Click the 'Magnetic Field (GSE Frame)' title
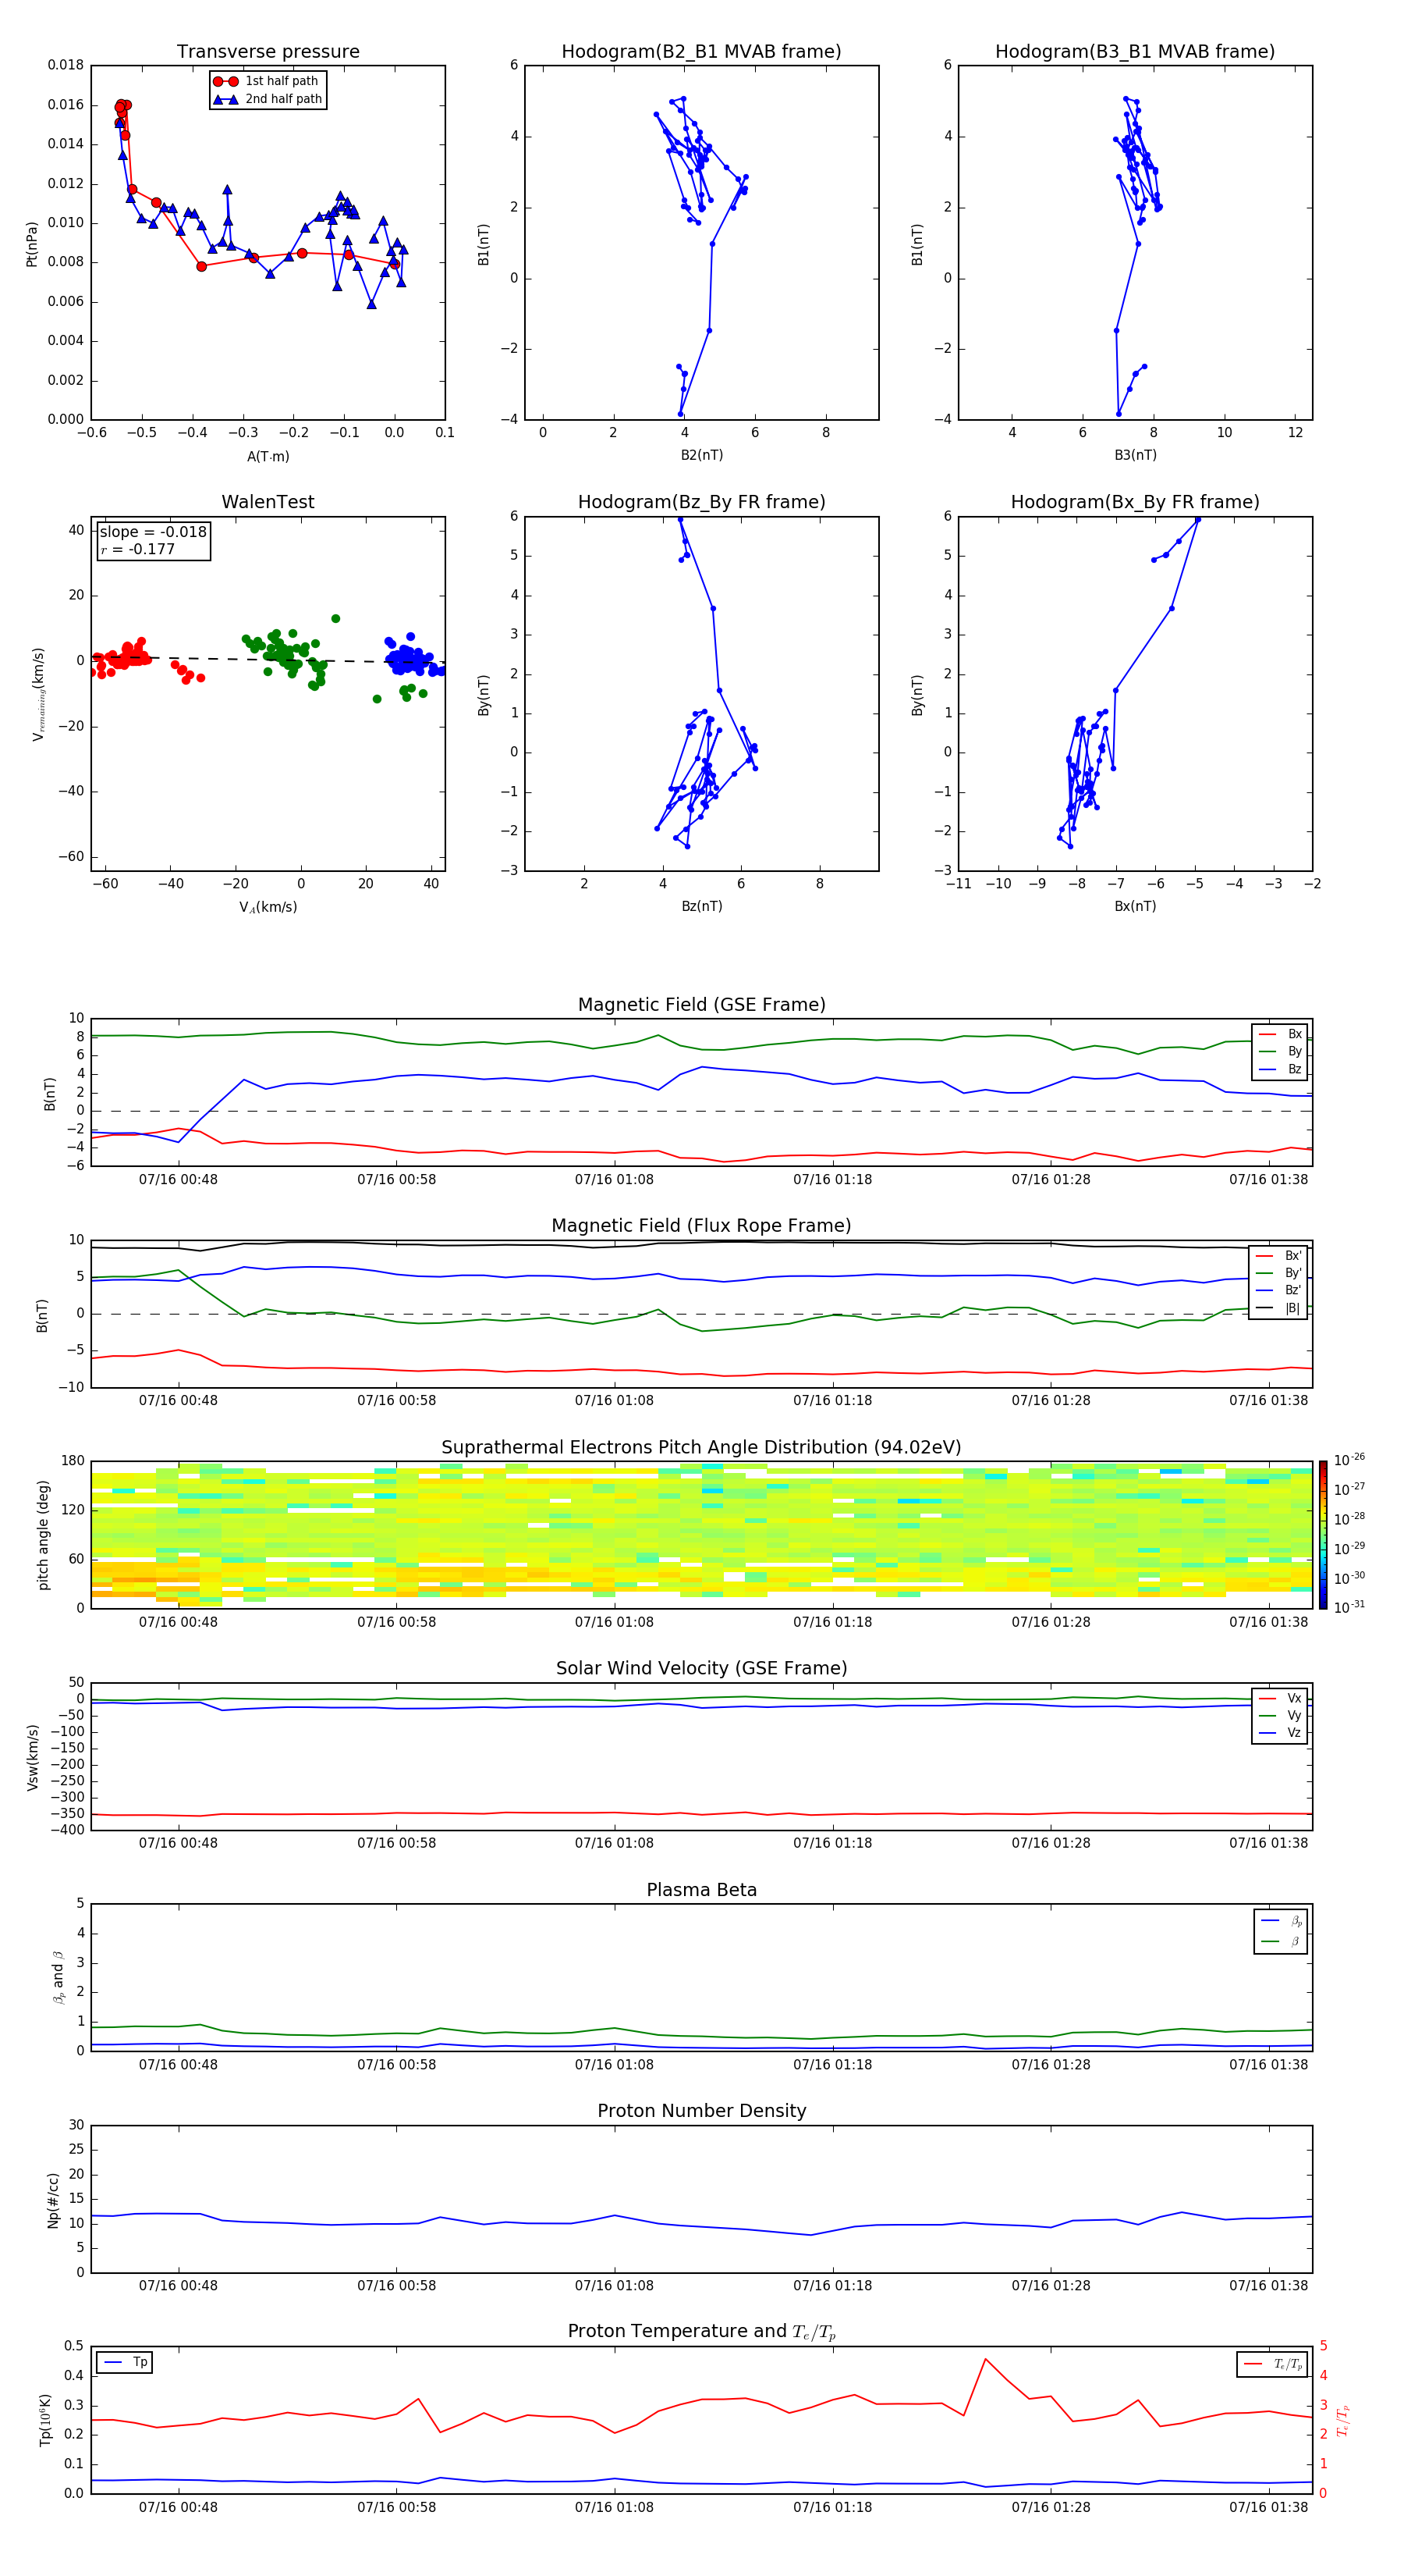The image size is (1404, 2576). 701,1005
